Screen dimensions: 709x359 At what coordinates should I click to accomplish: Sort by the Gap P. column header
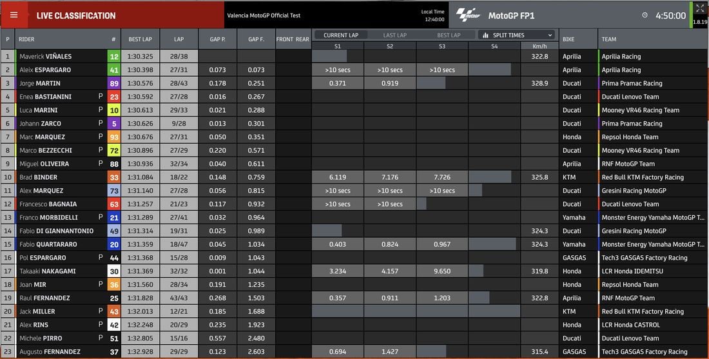(217, 39)
